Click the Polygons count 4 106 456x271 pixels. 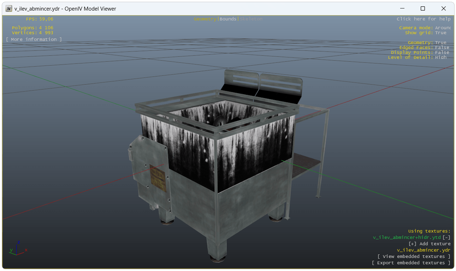coord(46,28)
